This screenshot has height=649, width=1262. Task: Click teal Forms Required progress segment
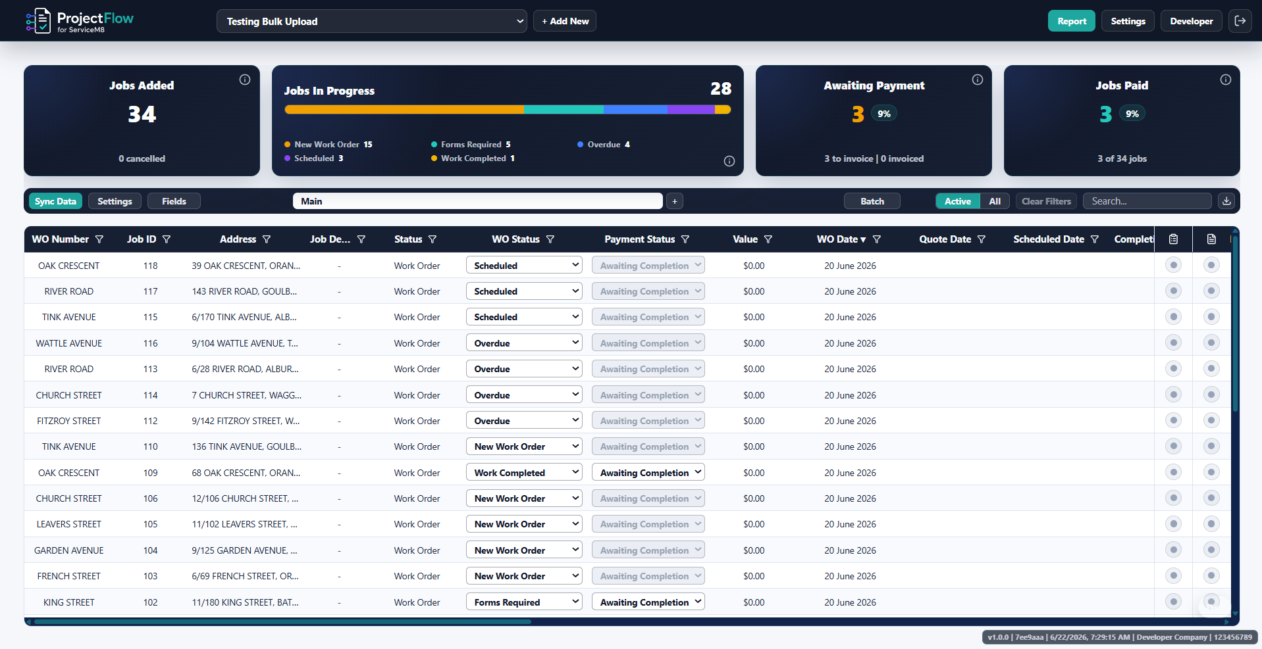click(x=564, y=110)
